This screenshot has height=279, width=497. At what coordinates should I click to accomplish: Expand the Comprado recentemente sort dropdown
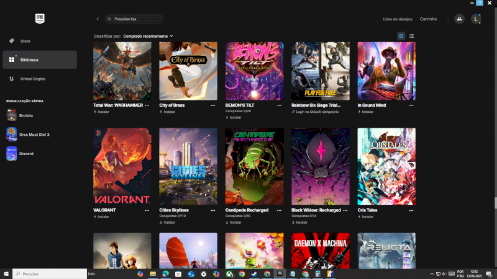pos(148,37)
